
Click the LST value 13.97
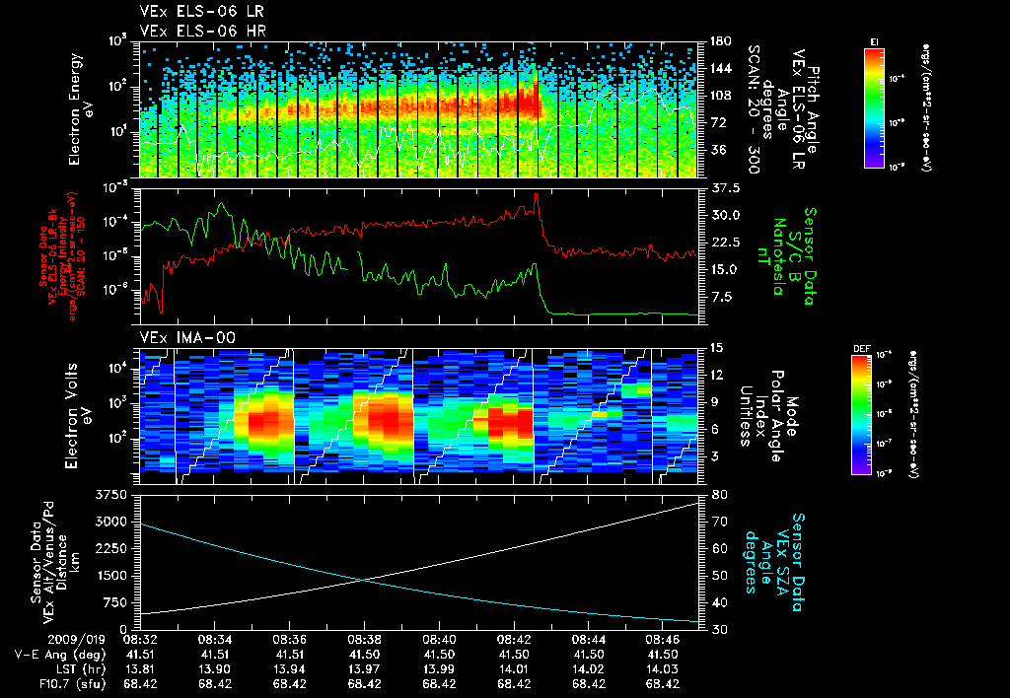365,669
